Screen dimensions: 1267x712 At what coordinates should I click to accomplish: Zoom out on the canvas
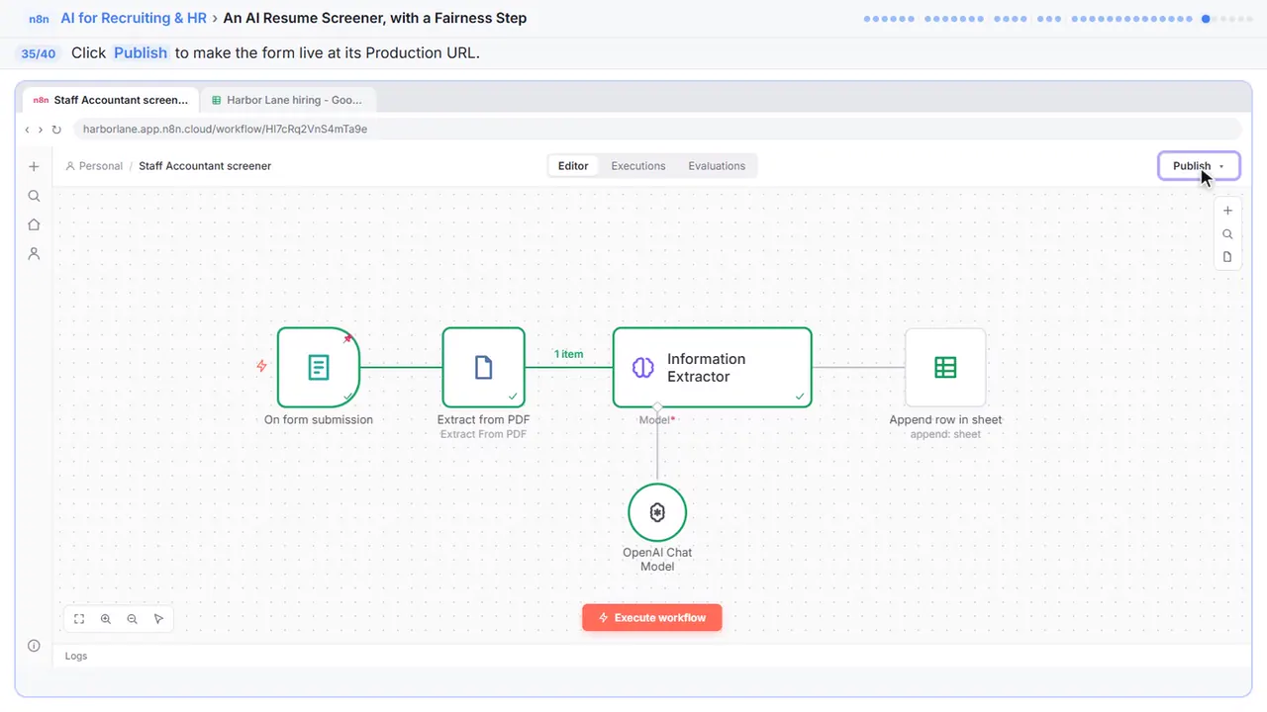(x=133, y=619)
